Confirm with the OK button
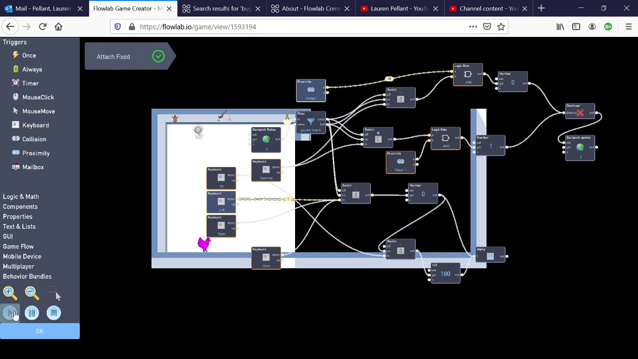Image resolution: width=638 pixels, height=359 pixels. [40, 331]
